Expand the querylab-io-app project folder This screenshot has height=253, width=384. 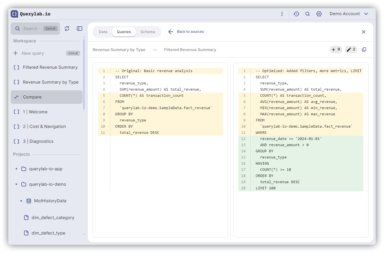coord(16,169)
